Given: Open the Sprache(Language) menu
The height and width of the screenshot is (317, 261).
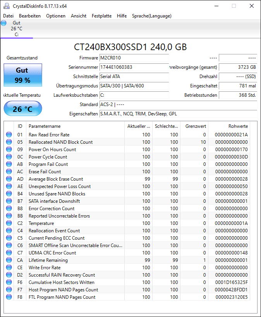Looking at the screenshot, I should point(151,16).
